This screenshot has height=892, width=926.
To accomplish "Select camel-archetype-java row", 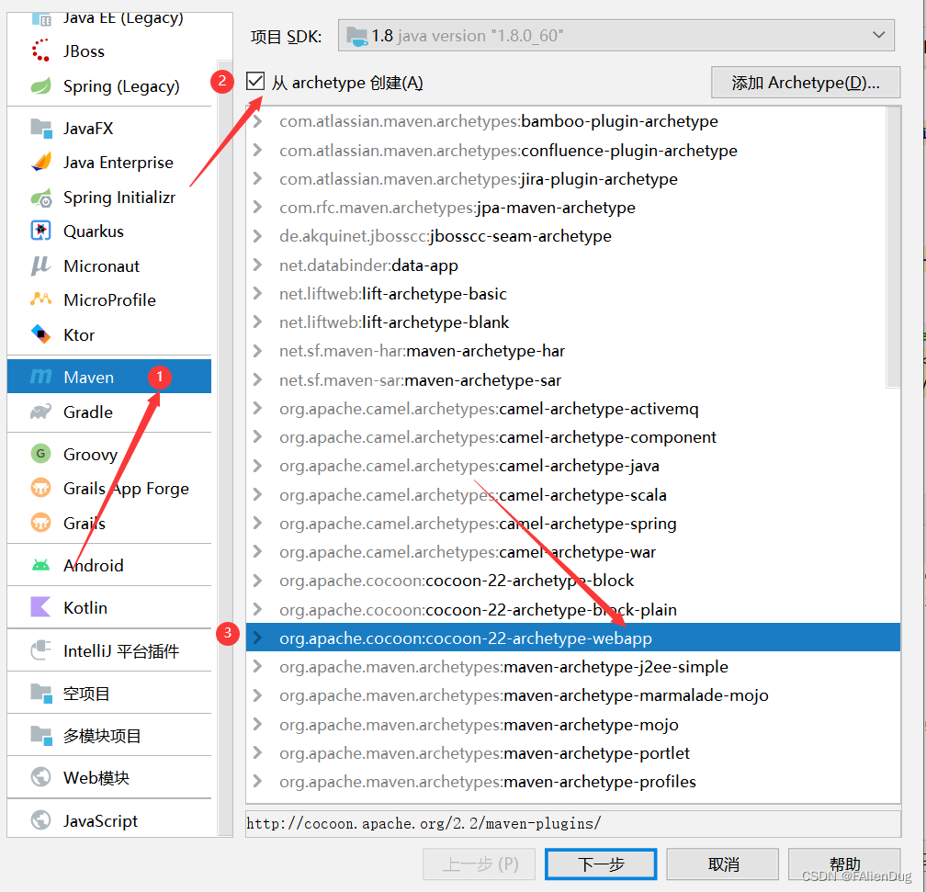I will pos(573,466).
